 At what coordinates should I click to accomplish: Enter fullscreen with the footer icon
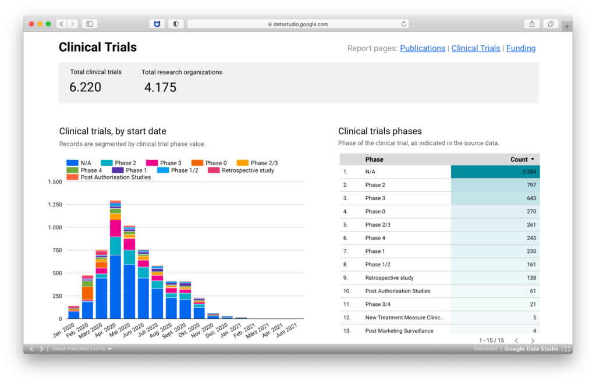coord(567,349)
